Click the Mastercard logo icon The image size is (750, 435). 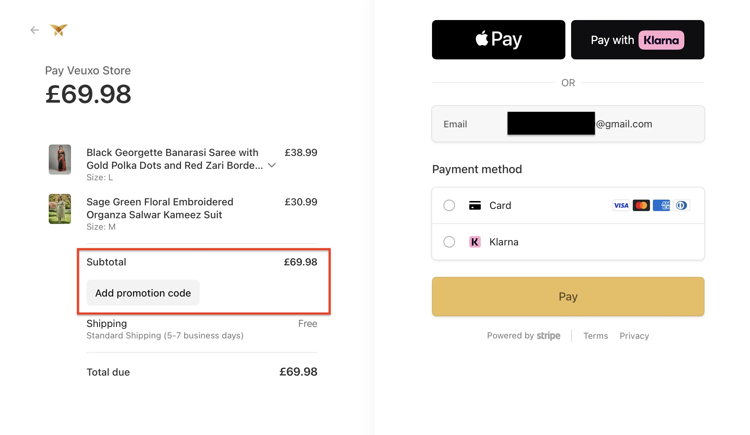click(641, 205)
